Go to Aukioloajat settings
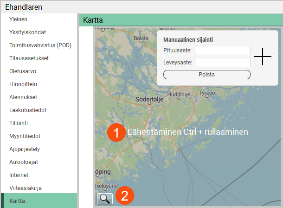This screenshot has height=208, width=283. 24,162
